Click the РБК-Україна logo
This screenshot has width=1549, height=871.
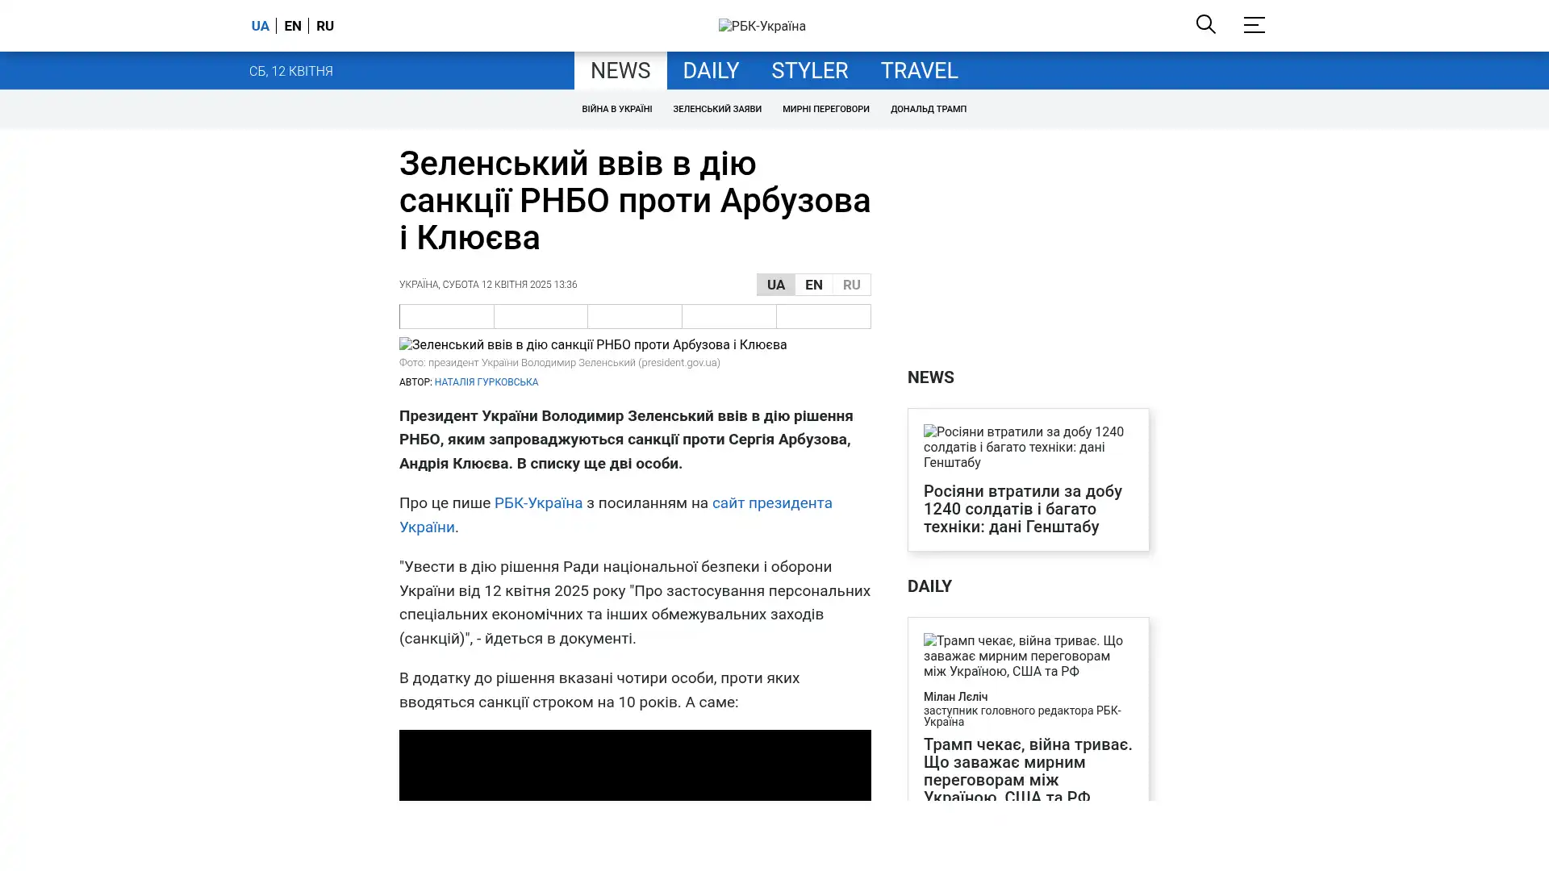(x=762, y=26)
